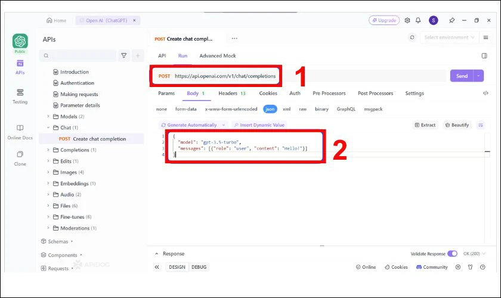
Task: Expand the Completions folder
Action: pos(48,150)
